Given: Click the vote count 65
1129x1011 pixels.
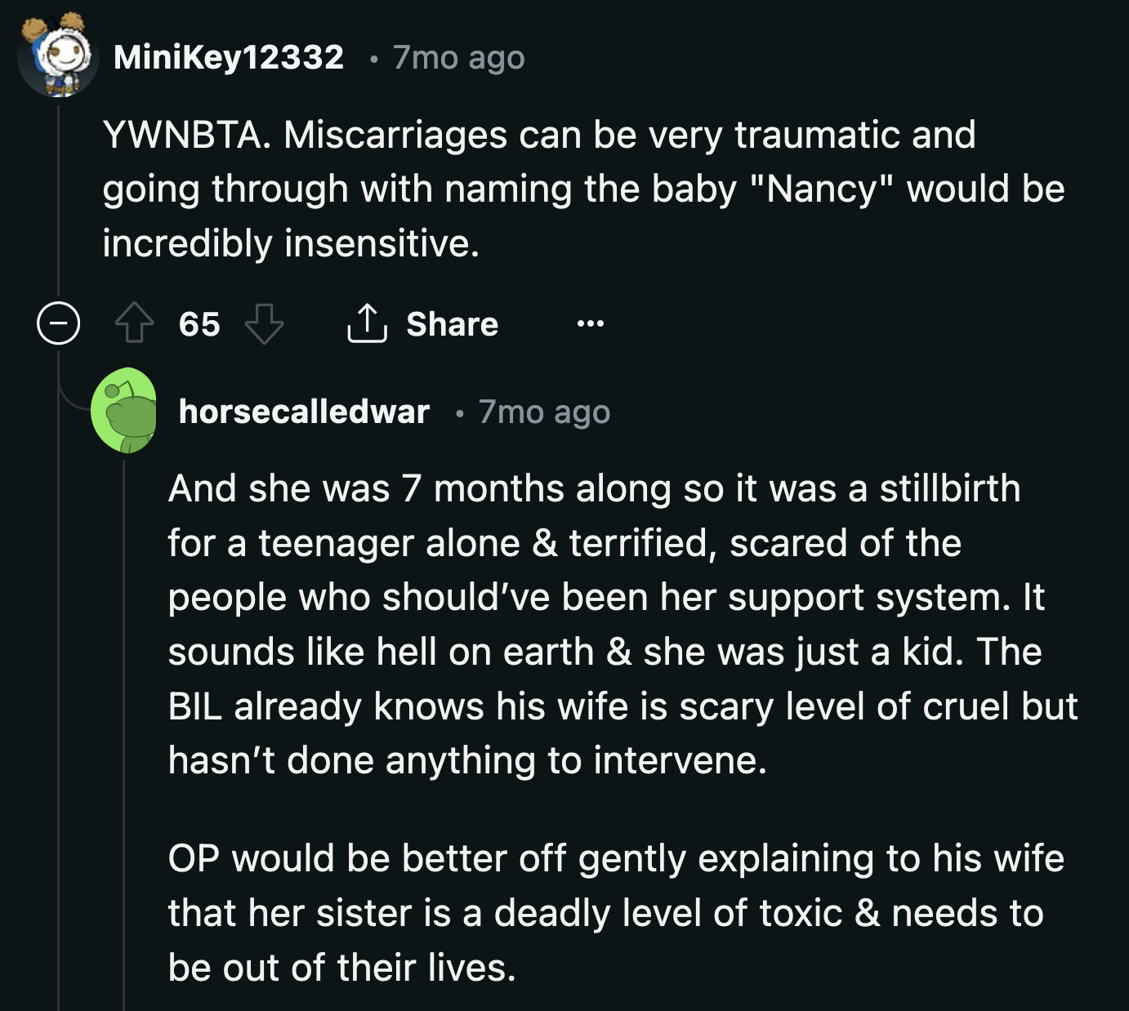Looking at the screenshot, I should [x=199, y=324].
